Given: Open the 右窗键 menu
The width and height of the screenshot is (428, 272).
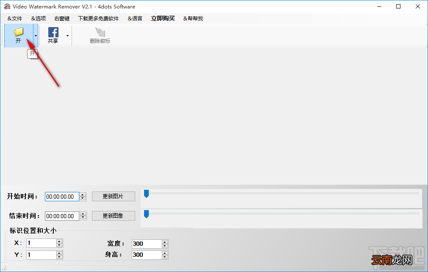Looking at the screenshot, I should (x=62, y=19).
